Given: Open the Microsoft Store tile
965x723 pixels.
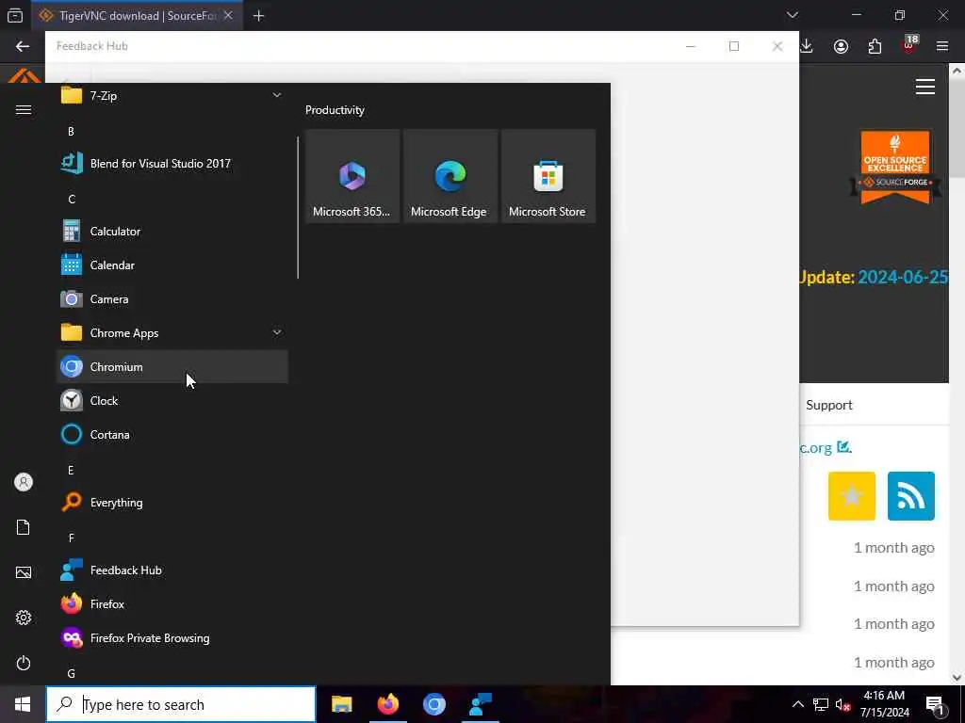Looking at the screenshot, I should coord(548,176).
